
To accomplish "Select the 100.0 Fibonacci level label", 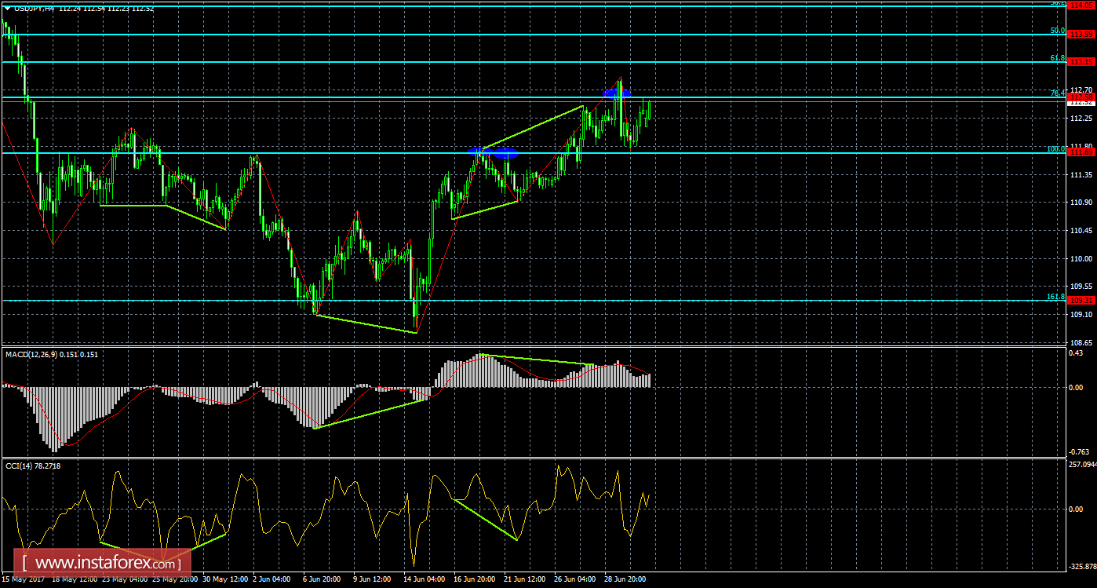I will click(x=1055, y=148).
